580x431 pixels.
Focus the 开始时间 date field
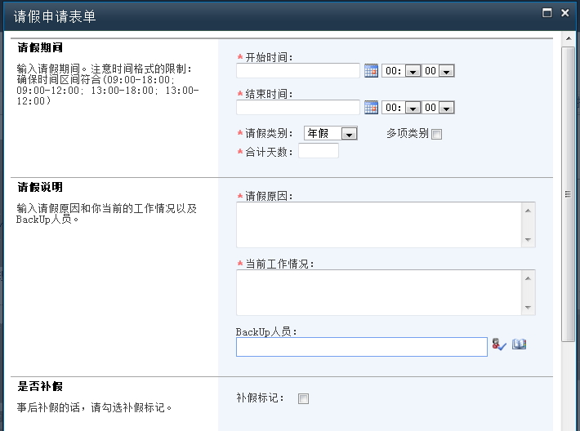(x=298, y=70)
